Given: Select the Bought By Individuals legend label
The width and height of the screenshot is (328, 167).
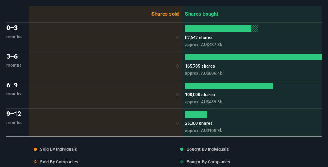Looking at the screenshot, I should (207, 149).
